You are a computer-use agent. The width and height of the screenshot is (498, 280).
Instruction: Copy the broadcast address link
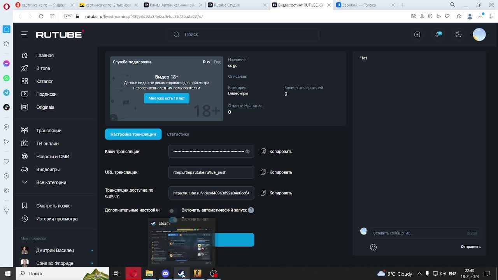[x=276, y=193]
